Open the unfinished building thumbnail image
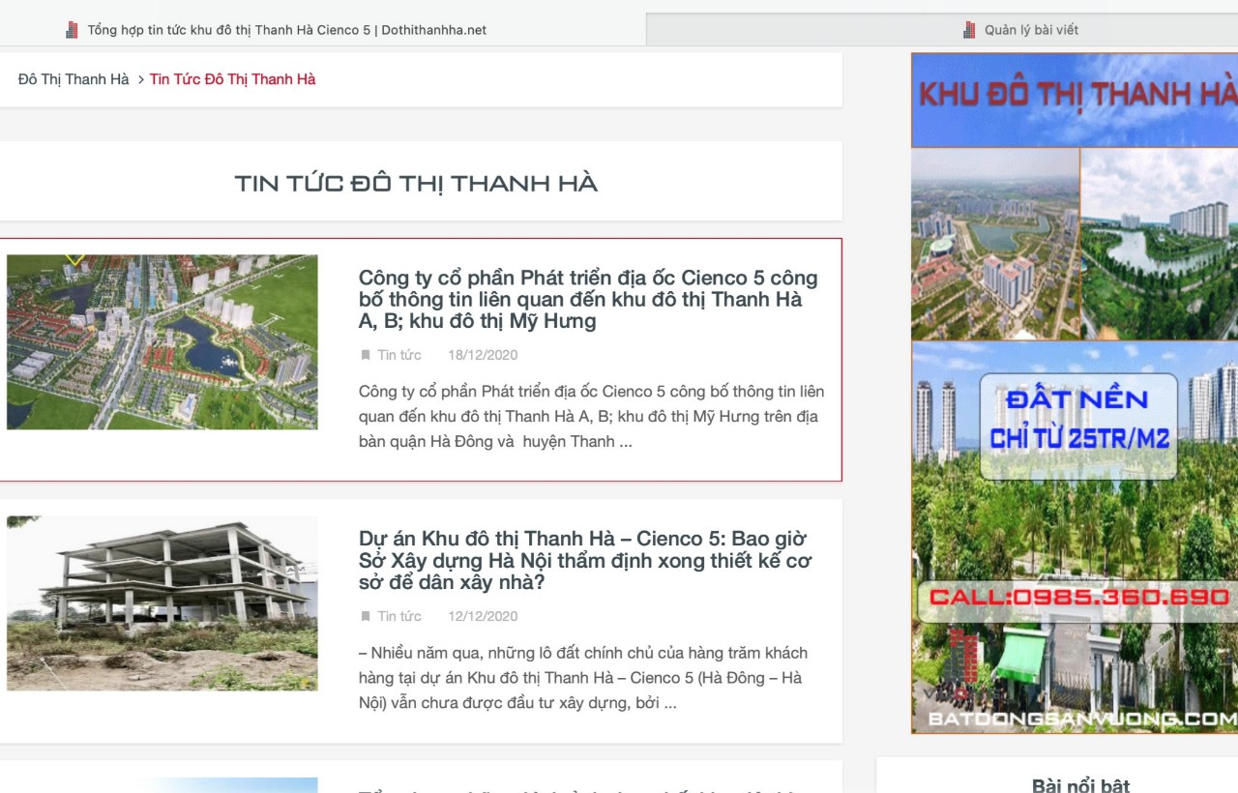The width and height of the screenshot is (1238, 793). (x=162, y=603)
